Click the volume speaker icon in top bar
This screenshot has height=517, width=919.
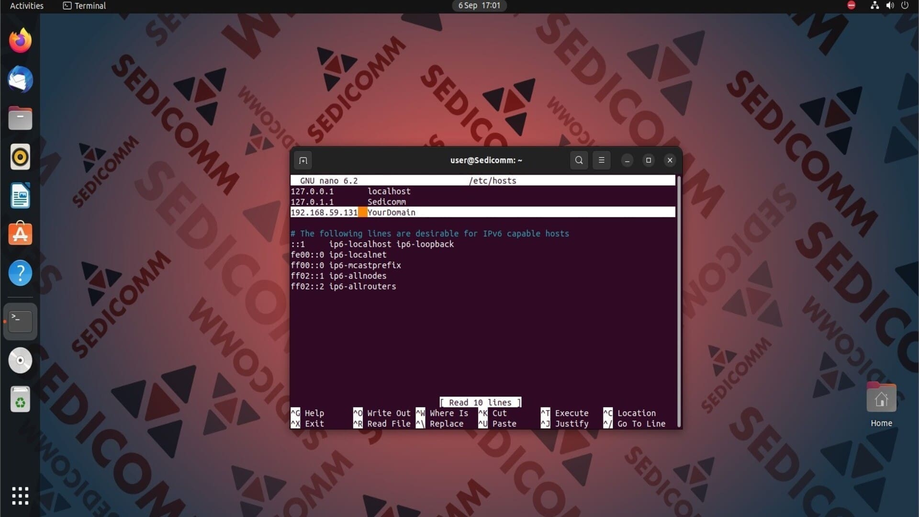pos(890,6)
